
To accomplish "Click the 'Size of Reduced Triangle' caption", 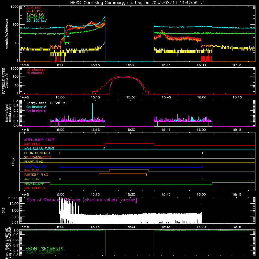I will click(82, 200).
